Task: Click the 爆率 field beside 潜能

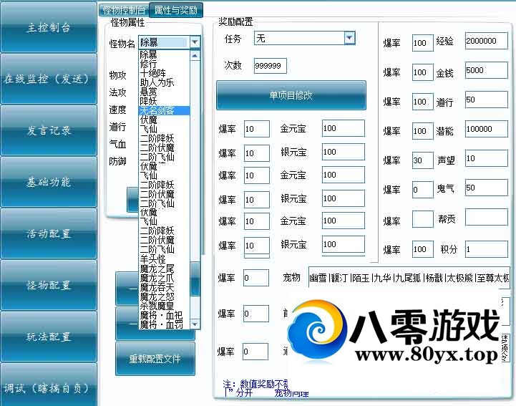Action: 422,131
